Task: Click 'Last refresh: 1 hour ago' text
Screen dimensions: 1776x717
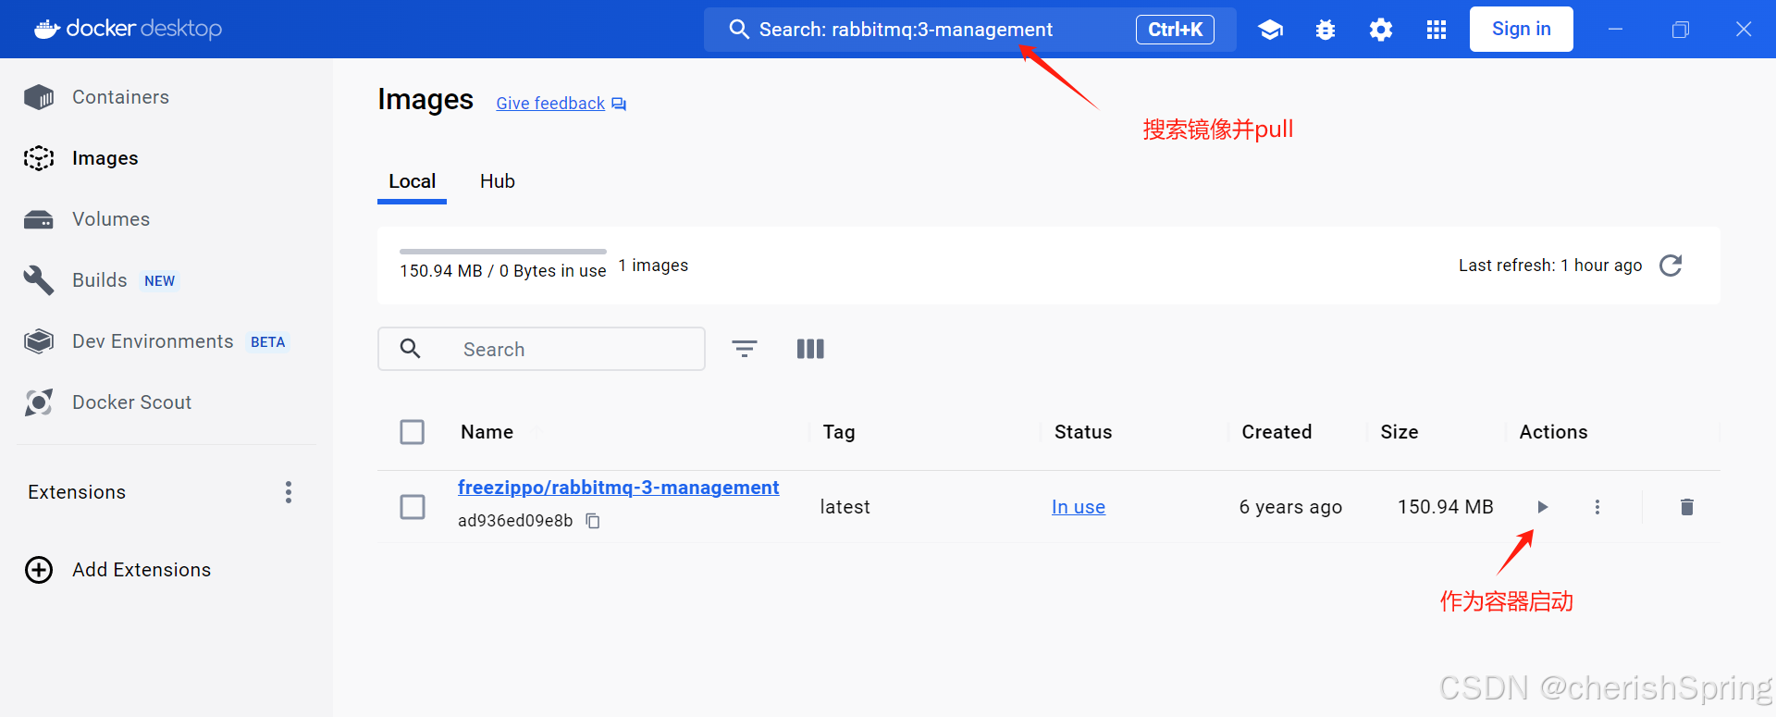Action: coord(1550,266)
